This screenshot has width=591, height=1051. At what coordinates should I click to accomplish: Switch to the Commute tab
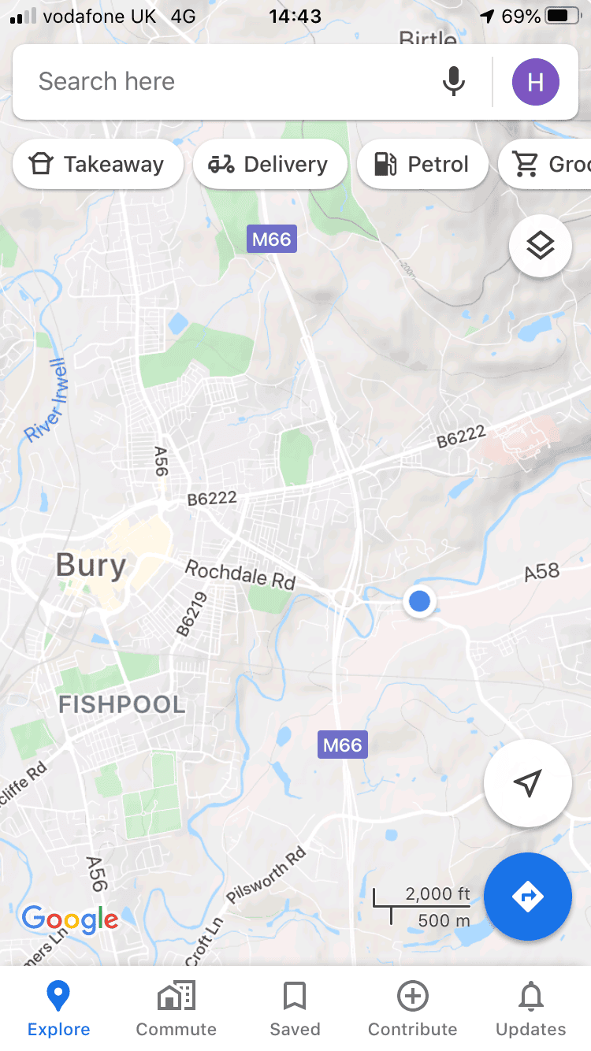tap(177, 1010)
